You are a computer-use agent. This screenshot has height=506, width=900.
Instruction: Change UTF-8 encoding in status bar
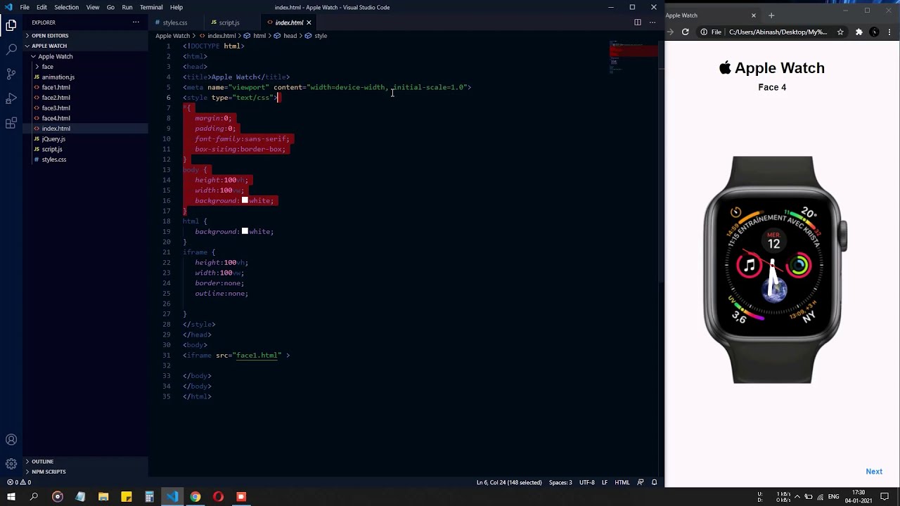click(586, 482)
